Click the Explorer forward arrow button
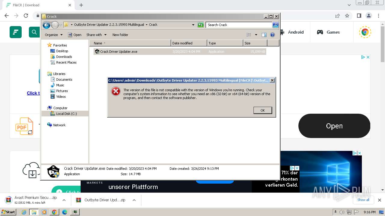Viewport: 385px width, 216px height. 55,25
